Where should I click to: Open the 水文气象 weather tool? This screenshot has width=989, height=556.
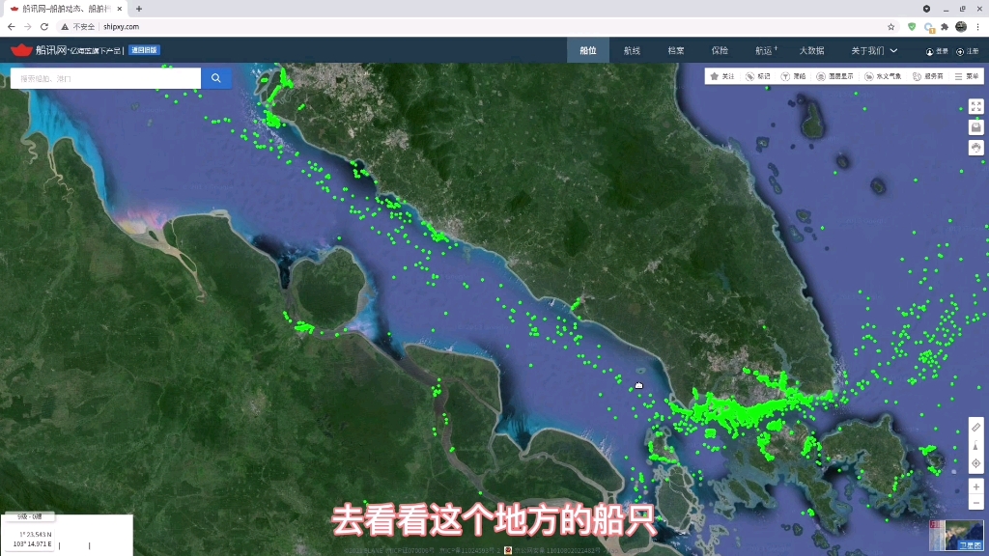[883, 76]
